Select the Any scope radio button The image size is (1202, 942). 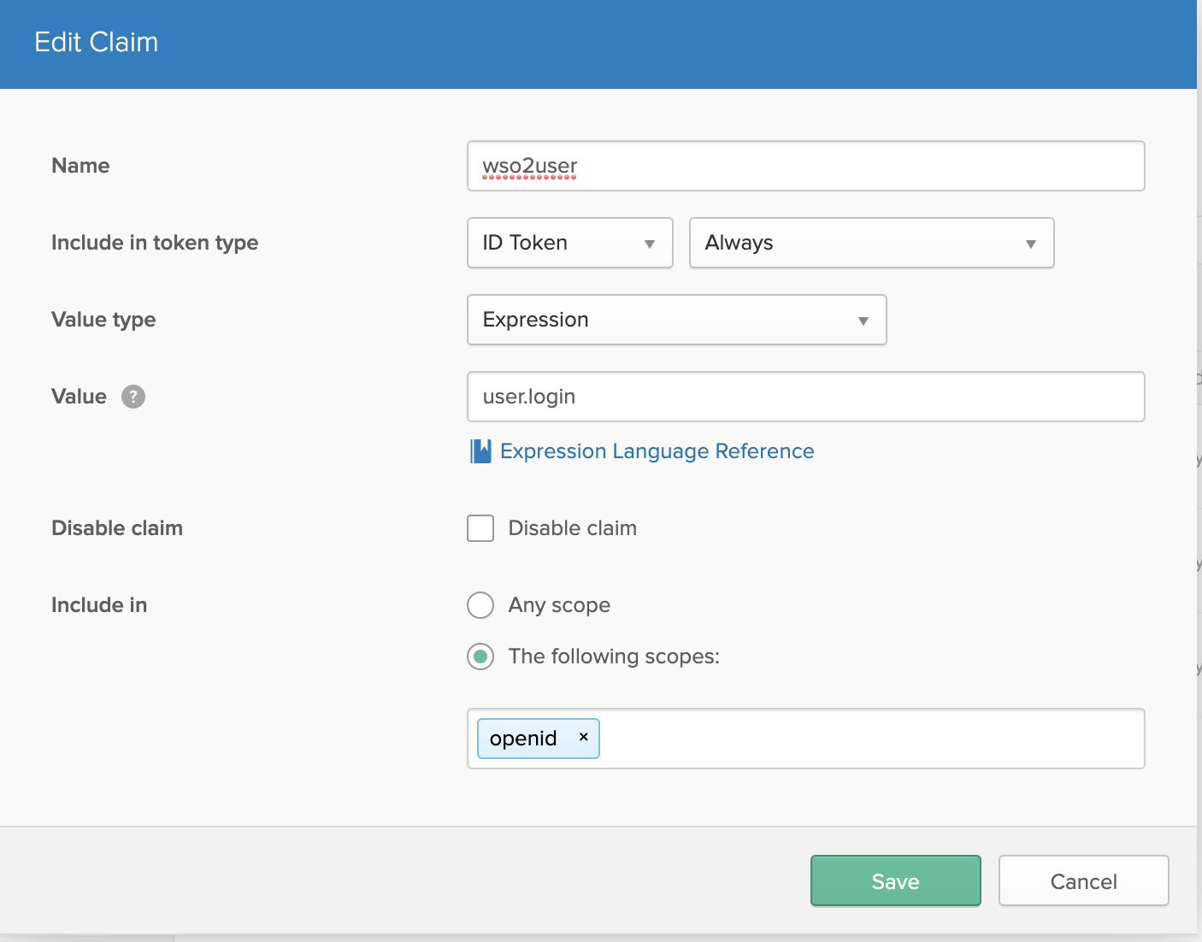[x=480, y=605]
